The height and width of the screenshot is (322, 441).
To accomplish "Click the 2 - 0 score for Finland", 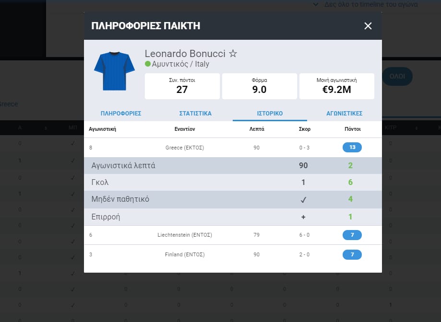I will pos(304,254).
